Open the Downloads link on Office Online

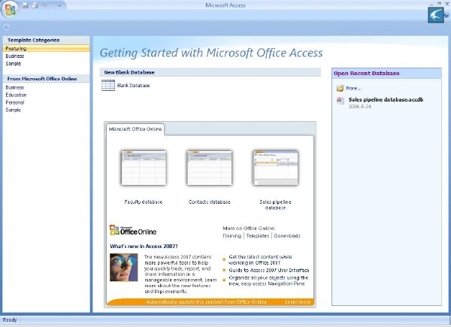coord(287,236)
